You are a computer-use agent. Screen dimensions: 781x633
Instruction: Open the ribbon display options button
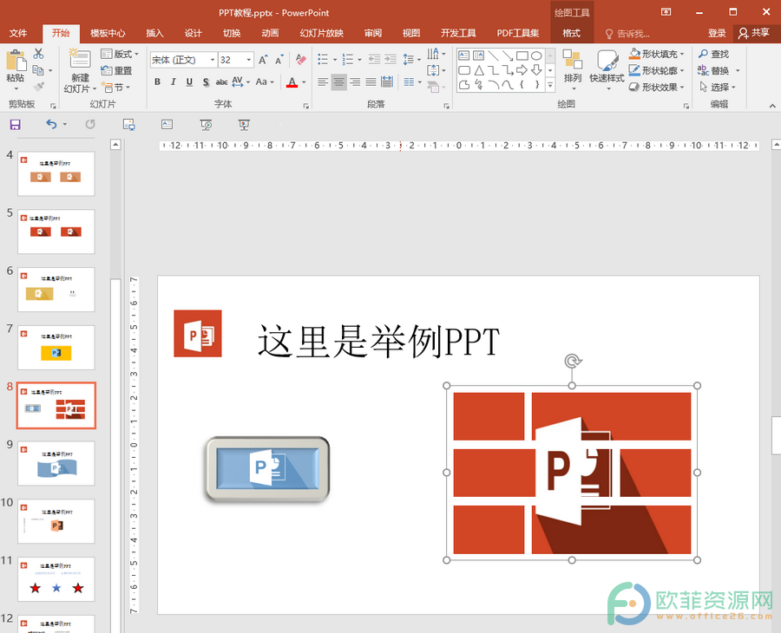[666, 12]
